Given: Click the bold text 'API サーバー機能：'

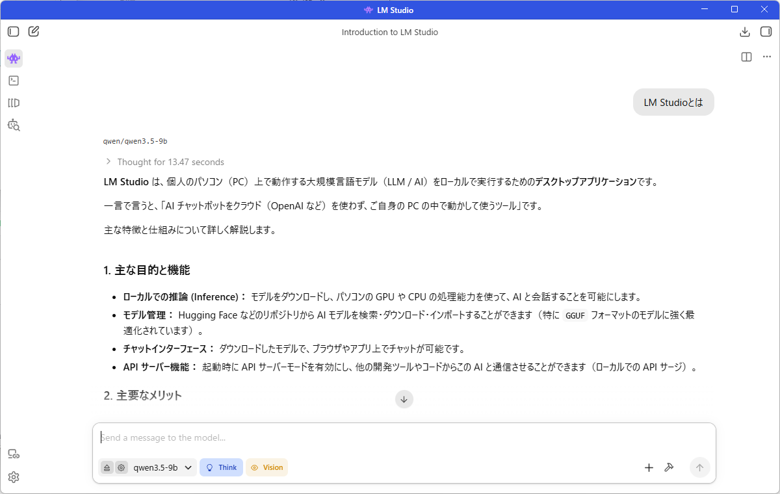Looking at the screenshot, I should (x=160, y=367).
